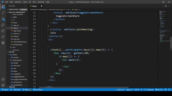The width and height of the screenshot is (172, 96).
Task: Split the editor to the right
Action: [166, 6]
